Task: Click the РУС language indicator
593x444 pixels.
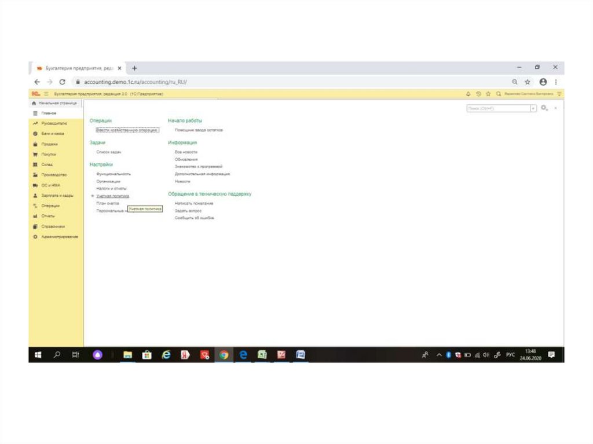Action: coord(511,355)
